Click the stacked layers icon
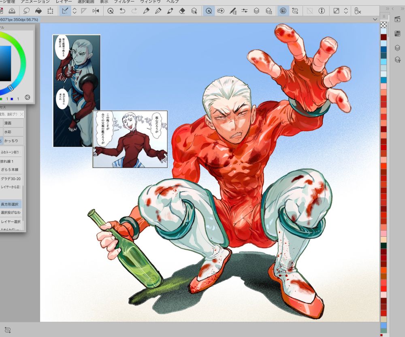The width and height of the screenshot is (405, 337). pyautogui.click(x=256, y=11)
